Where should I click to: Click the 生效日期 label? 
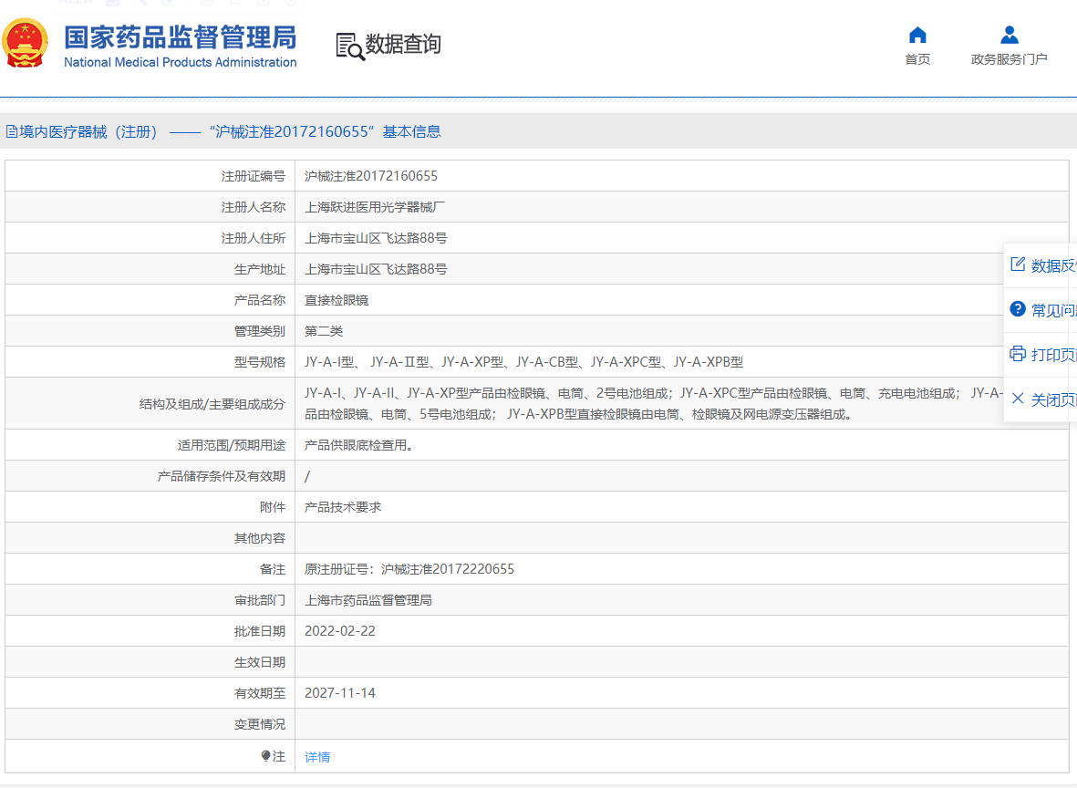click(x=260, y=662)
